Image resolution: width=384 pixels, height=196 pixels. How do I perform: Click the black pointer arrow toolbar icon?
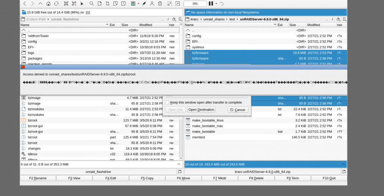point(82,4)
